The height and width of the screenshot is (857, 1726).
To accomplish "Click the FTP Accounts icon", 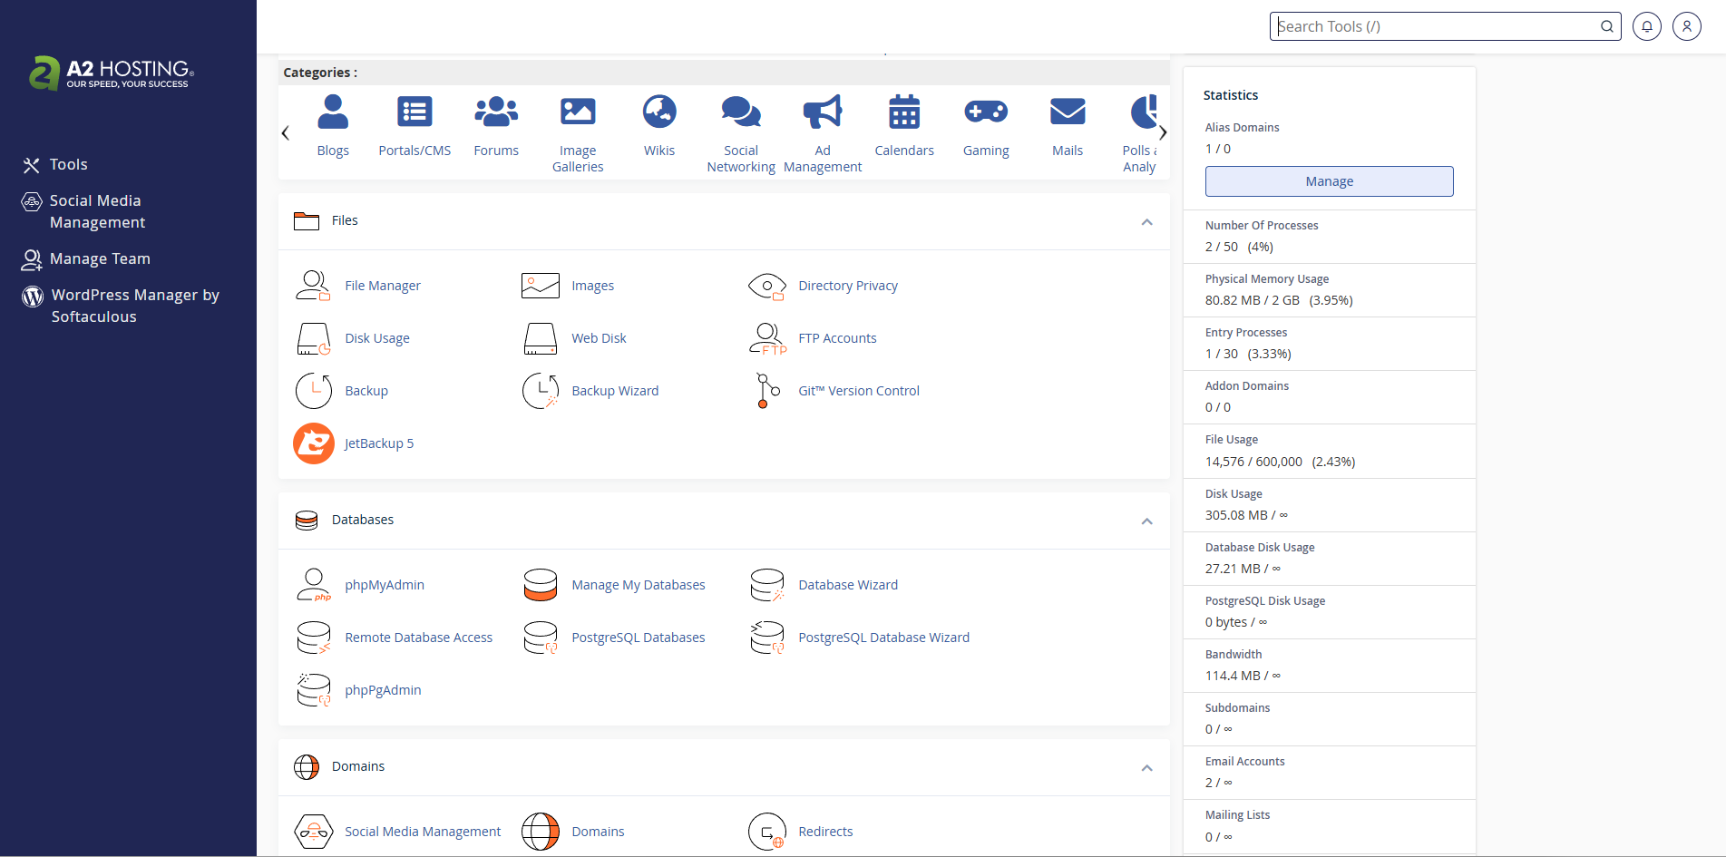I will coord(767,338).
